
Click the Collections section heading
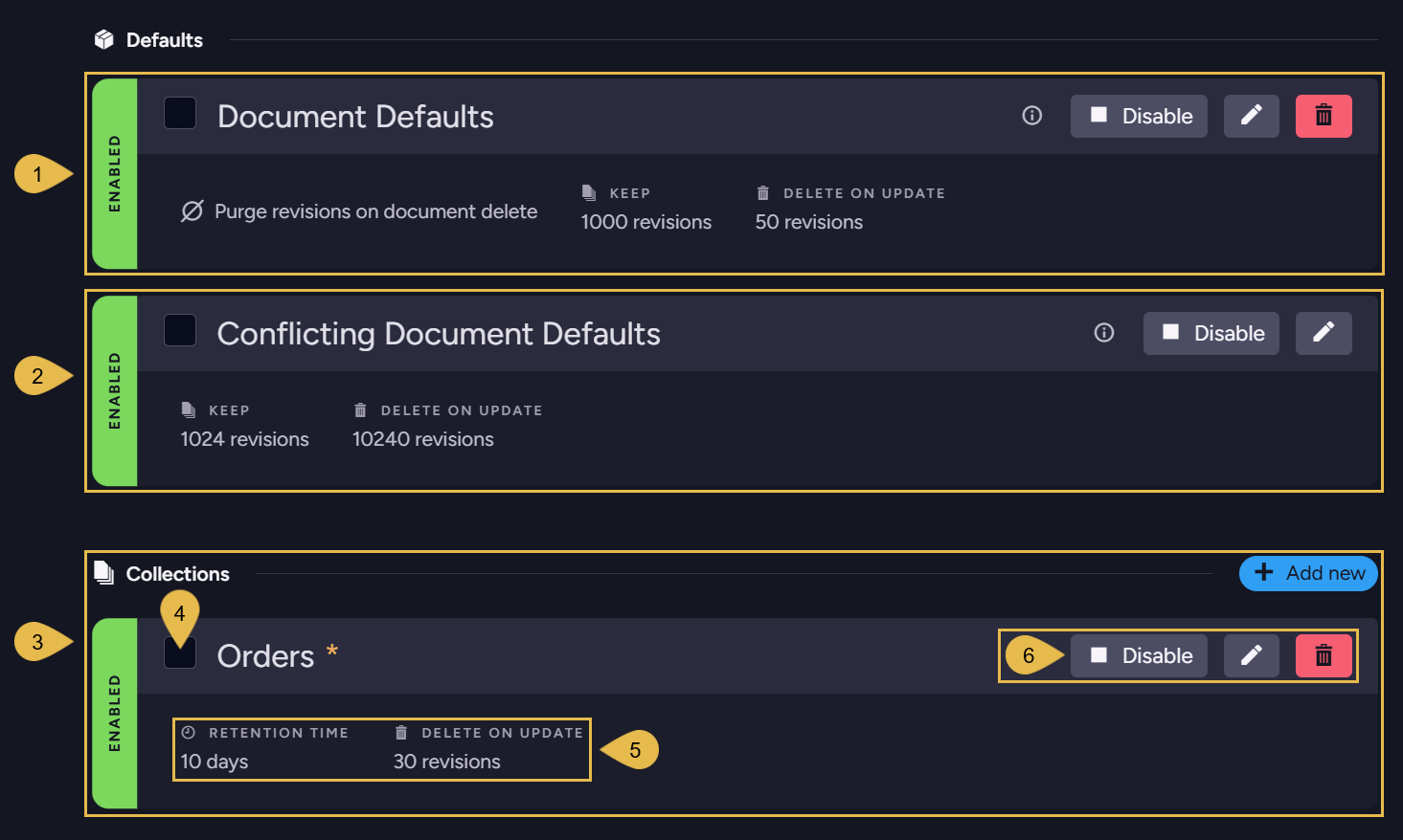tap(178, 574)
